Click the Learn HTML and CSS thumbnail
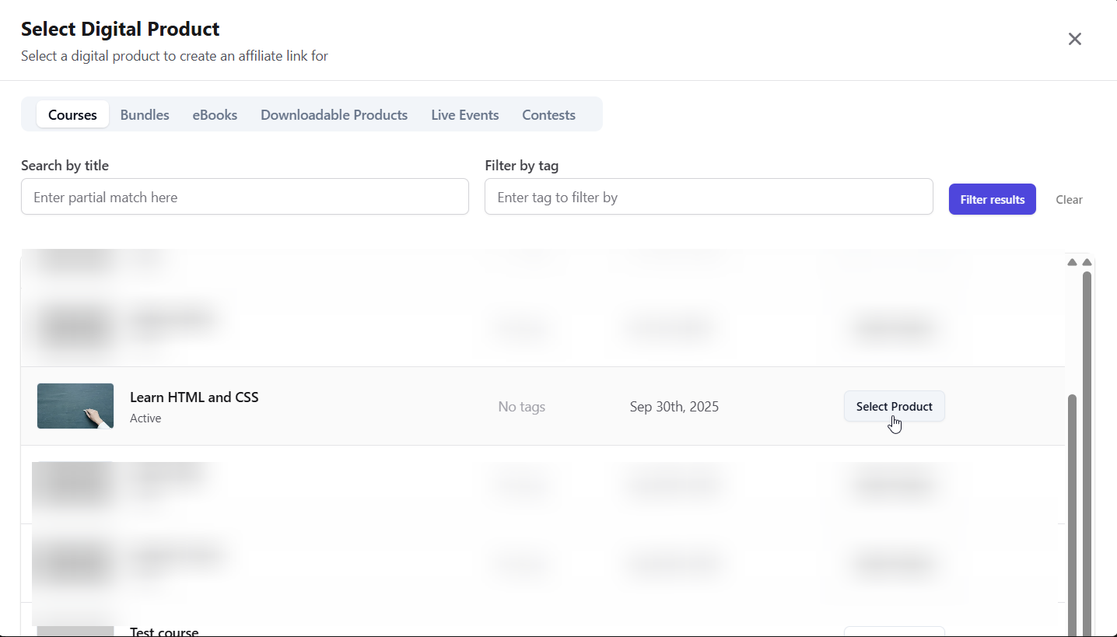The image size is (1117, 637). [x=75, y=406]
